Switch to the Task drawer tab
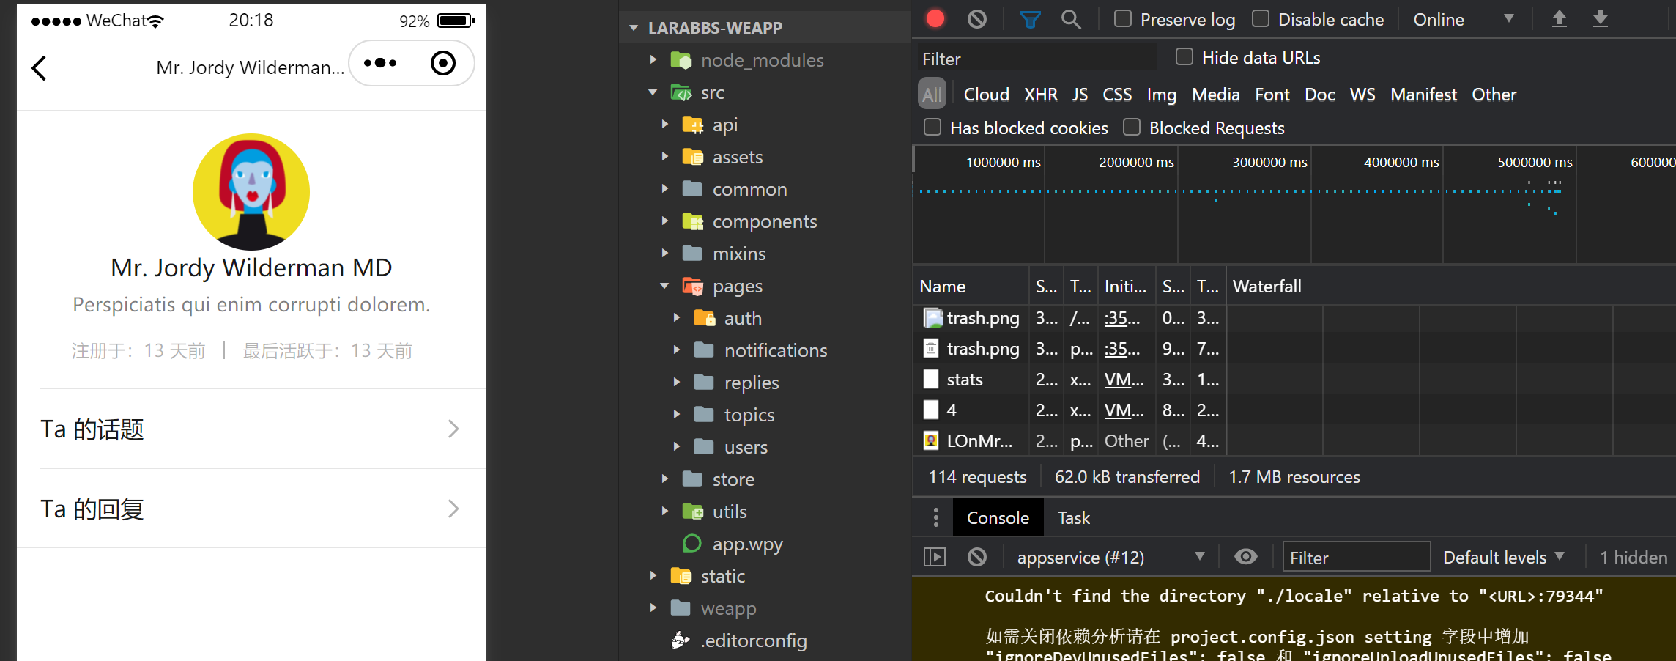Image resolution: width=1676 pixels, height=661 pixels. coord(1073,517)
